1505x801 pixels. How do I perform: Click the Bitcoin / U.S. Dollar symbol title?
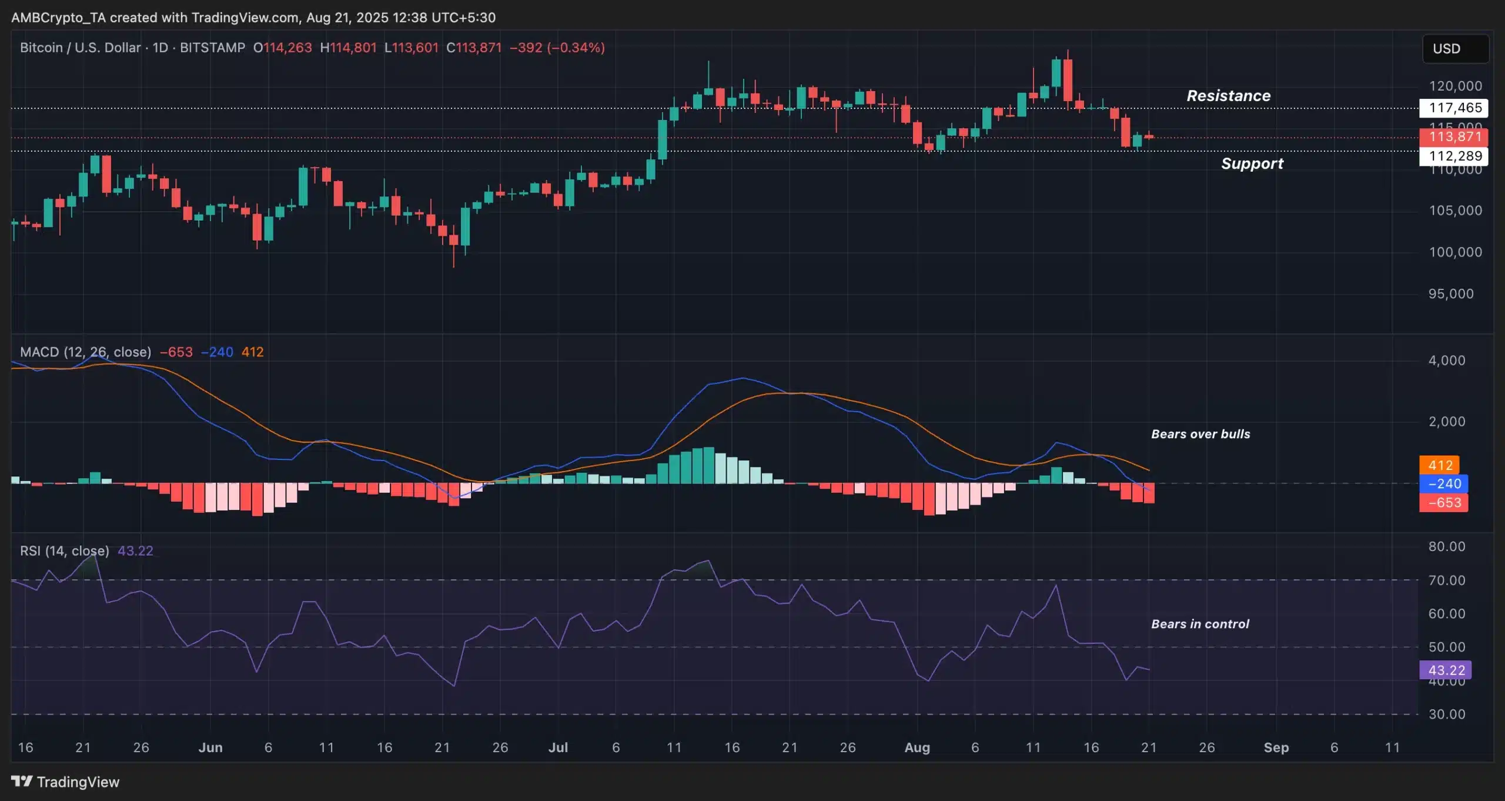[x=80, y=48]
